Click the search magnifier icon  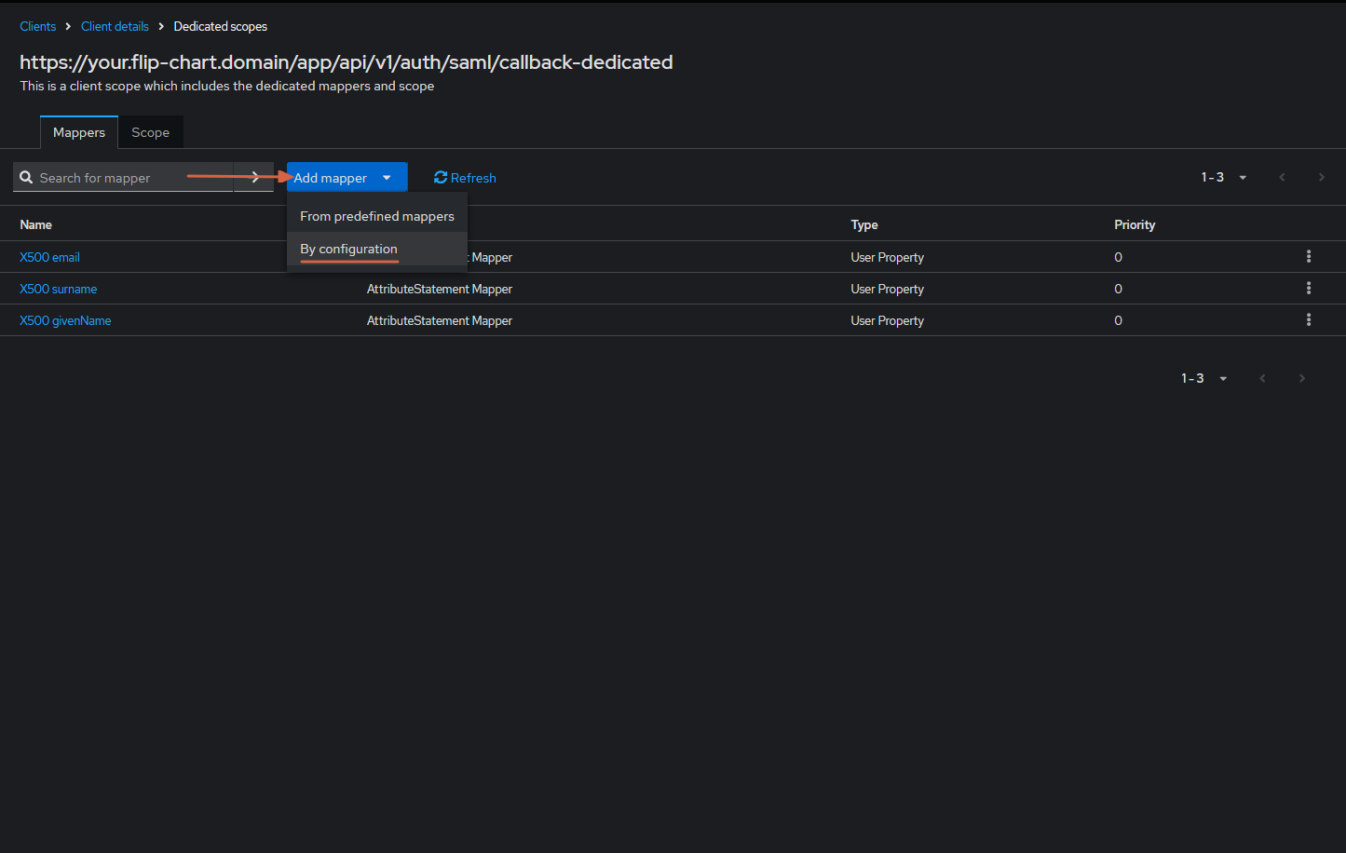[x=26, y=177]
